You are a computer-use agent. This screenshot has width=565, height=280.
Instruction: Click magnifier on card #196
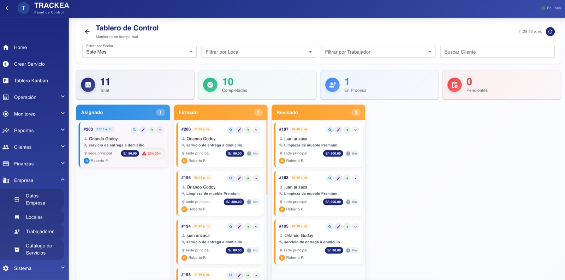(231, 178)
